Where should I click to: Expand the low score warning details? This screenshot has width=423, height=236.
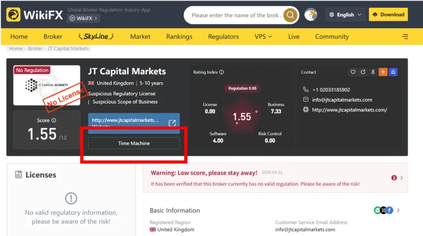click(402, 178)
